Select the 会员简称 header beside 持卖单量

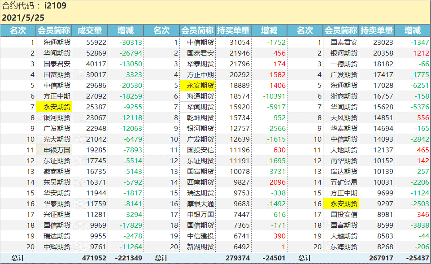pos(341,30)
